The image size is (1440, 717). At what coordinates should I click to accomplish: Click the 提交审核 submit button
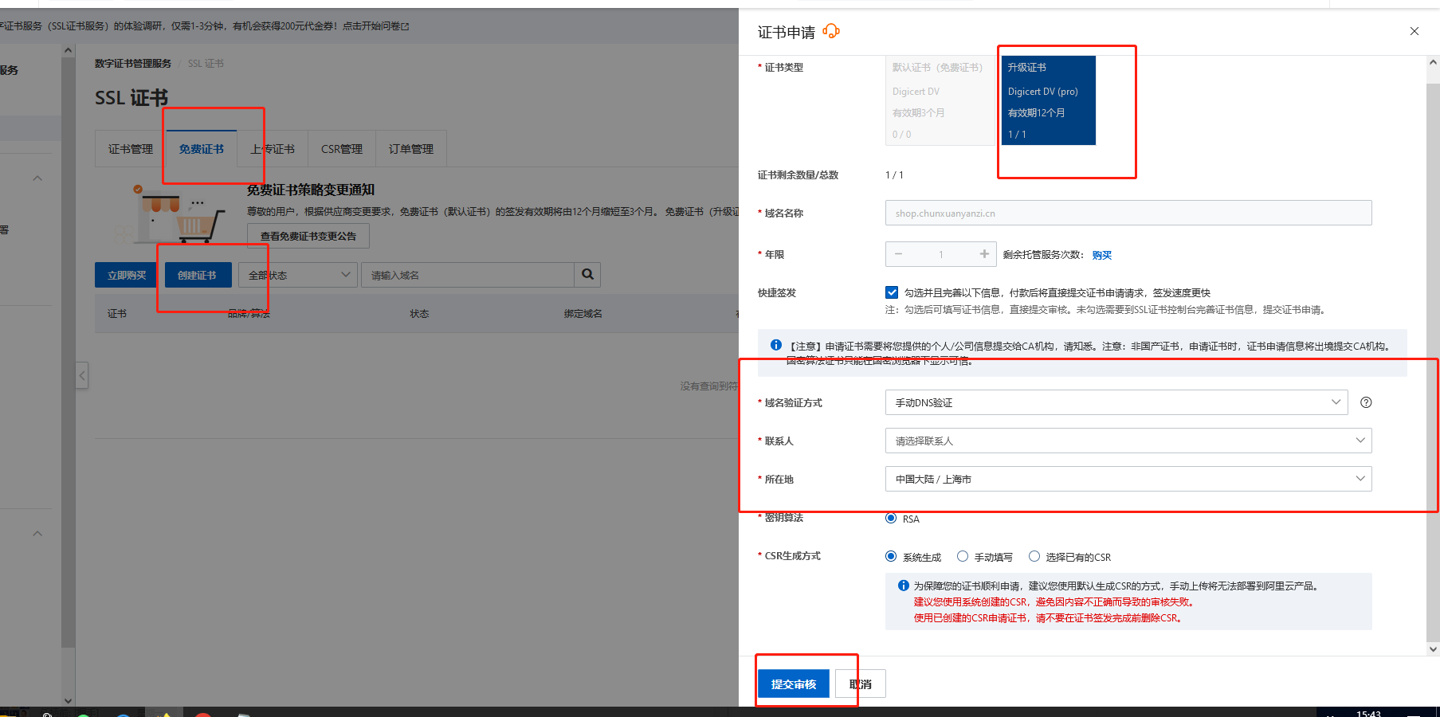(793, 684)
